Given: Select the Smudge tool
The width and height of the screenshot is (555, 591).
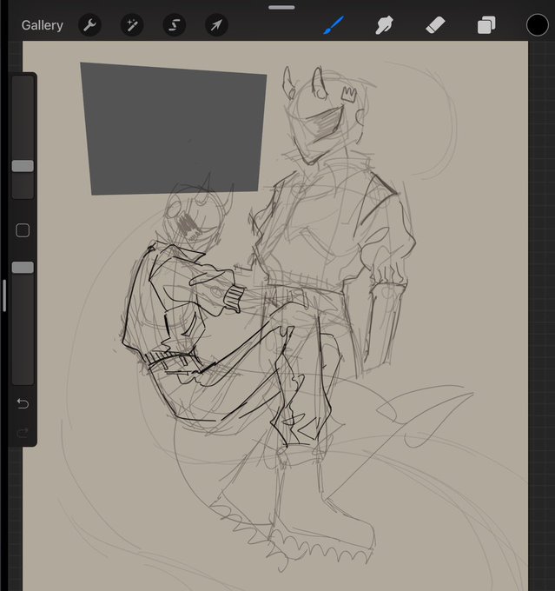Looking at the screenshot, I should [x=384, y=25].
